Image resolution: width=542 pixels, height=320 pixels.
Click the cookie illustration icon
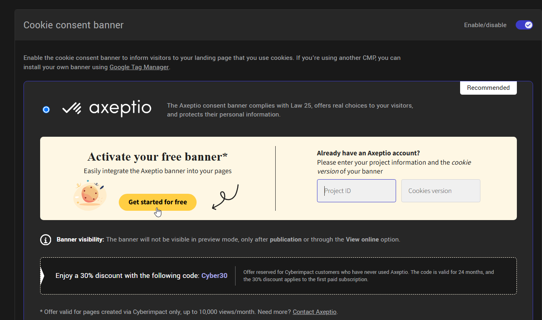90,196
